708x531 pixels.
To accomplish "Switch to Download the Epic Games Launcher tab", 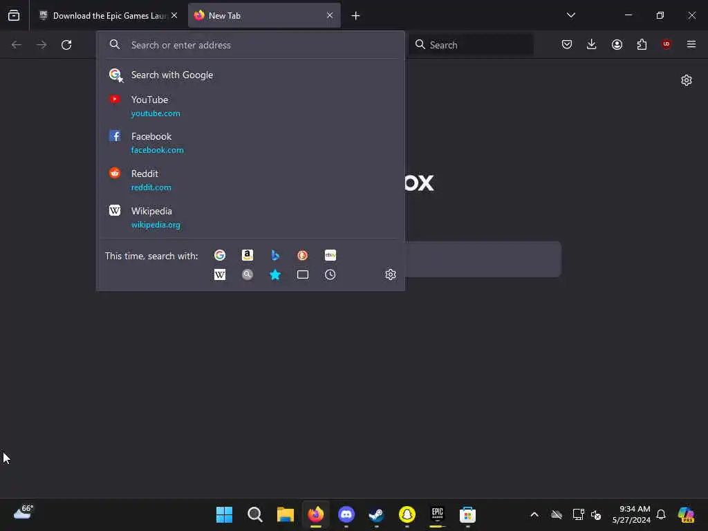I will [x=109, y=16].
